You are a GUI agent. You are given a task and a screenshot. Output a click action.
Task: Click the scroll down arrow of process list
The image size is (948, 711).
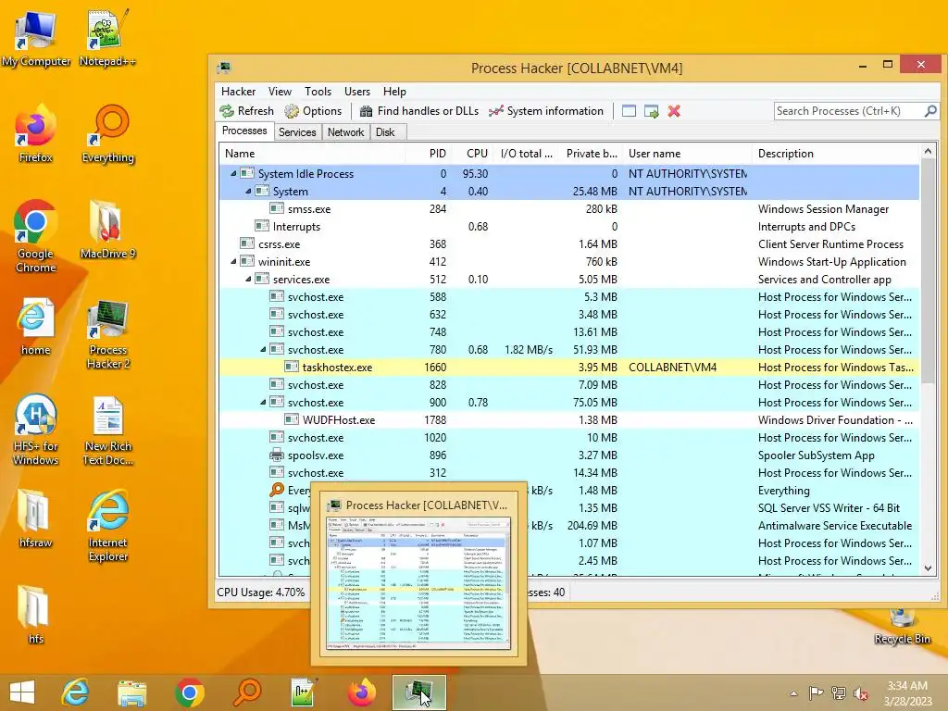pyautogui.click(x=928, y=568)
